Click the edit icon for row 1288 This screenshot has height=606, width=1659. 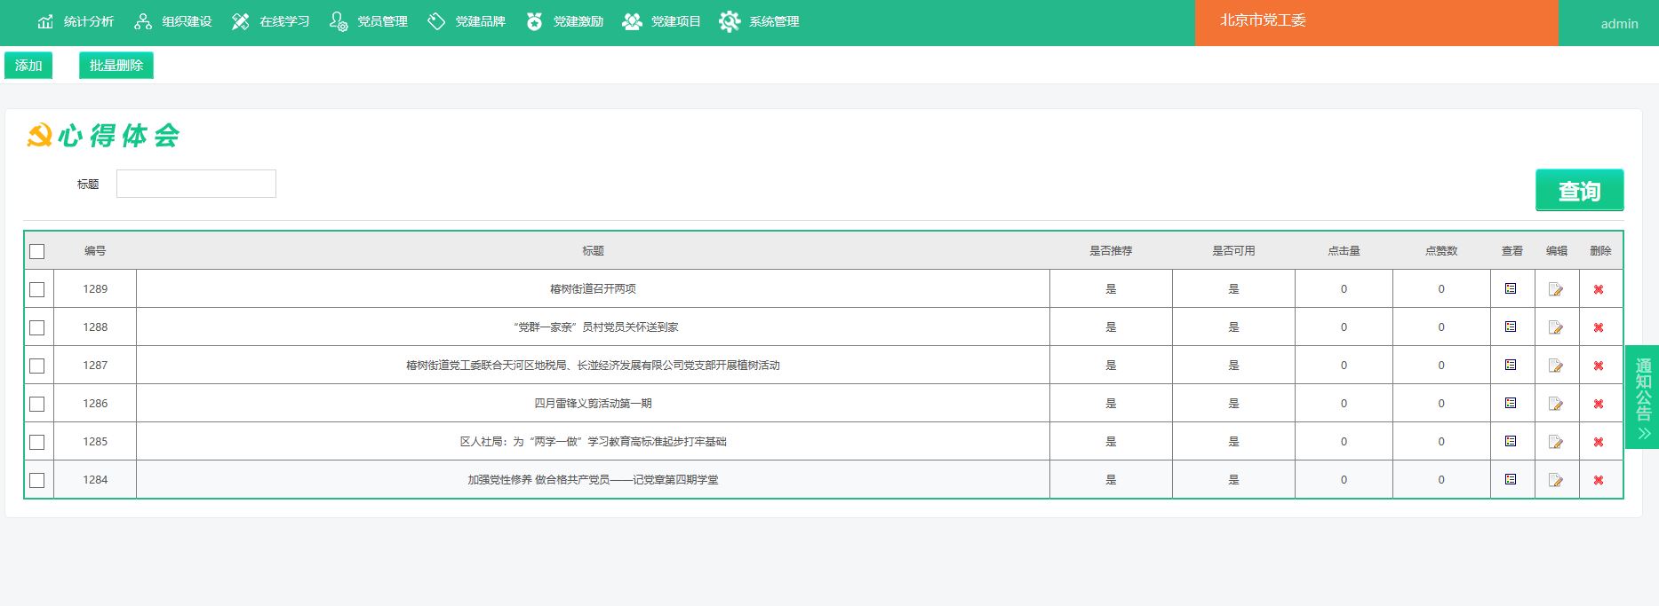point(1556,327)
